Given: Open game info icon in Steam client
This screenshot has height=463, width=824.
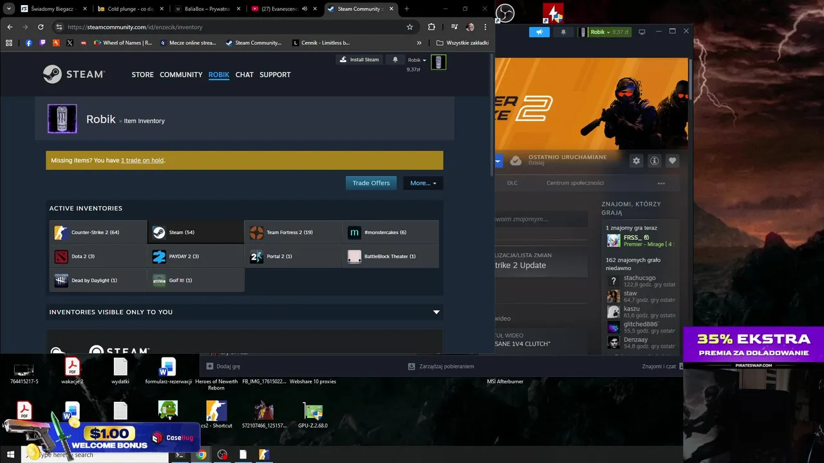Looking at the screenshot, I should [654, 161].
